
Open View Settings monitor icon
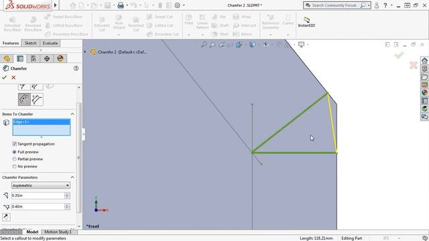pos(301,45)
